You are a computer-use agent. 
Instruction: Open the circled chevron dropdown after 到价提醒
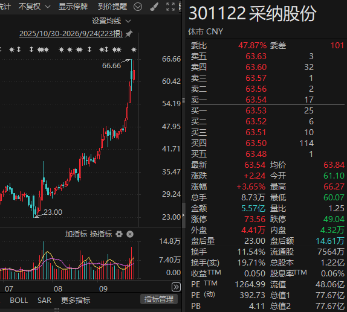point(138,7)
